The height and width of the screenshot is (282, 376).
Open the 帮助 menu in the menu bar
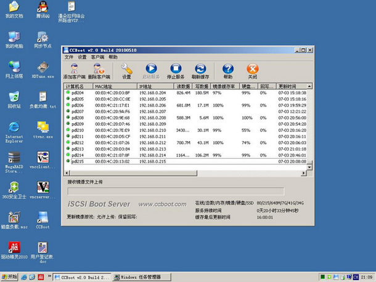coord(113,57)
